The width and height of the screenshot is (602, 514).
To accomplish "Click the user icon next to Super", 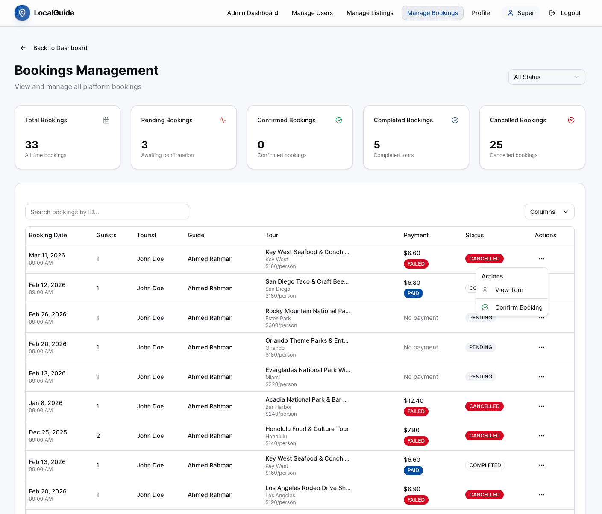I will [511, 13].
